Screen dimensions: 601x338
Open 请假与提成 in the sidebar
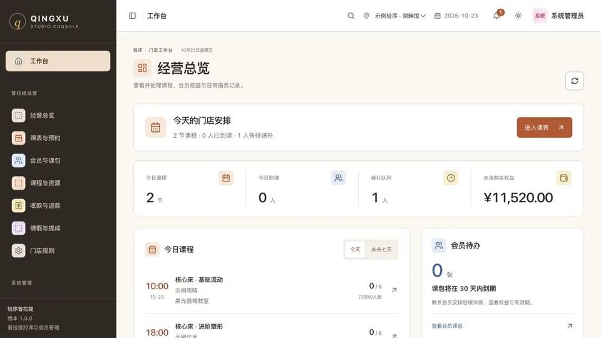[58, 228]
